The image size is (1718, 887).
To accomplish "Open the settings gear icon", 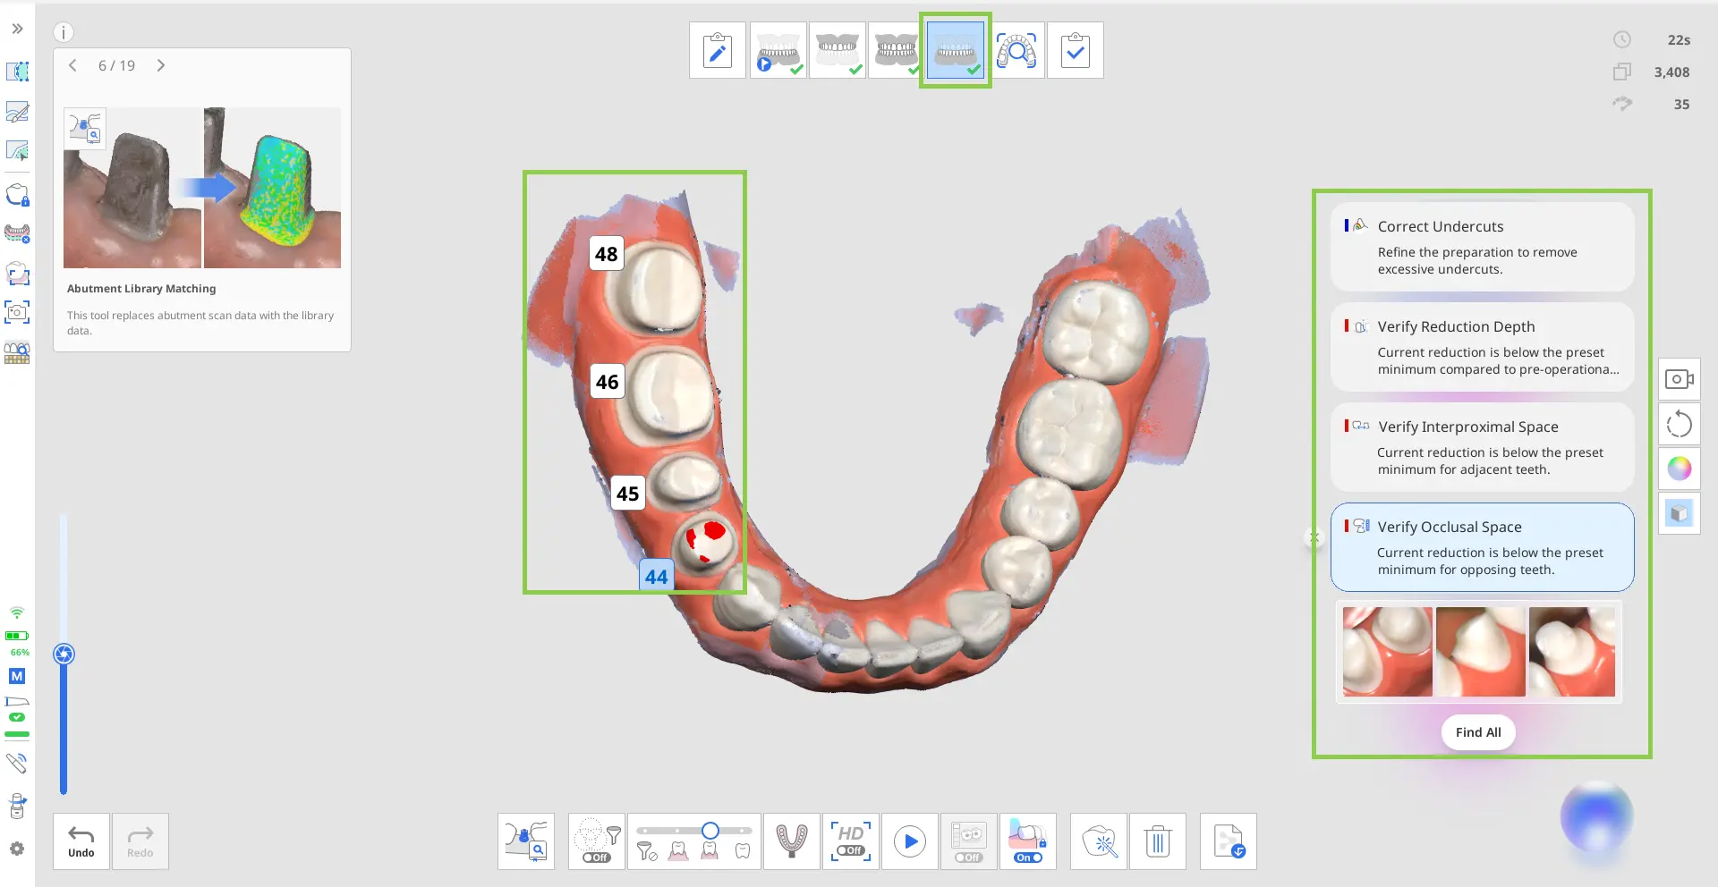I will (x=17, y=849).
